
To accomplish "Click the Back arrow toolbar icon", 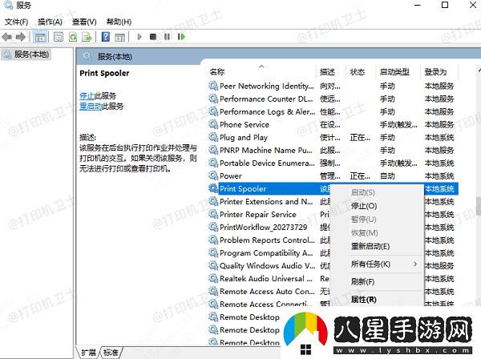I will coord(7,37).
